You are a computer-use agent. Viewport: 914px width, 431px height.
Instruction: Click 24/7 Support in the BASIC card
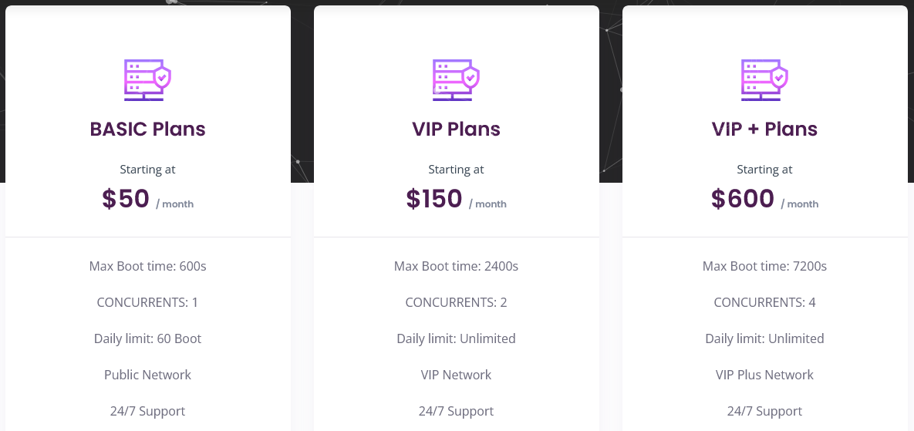click(147, 411)
